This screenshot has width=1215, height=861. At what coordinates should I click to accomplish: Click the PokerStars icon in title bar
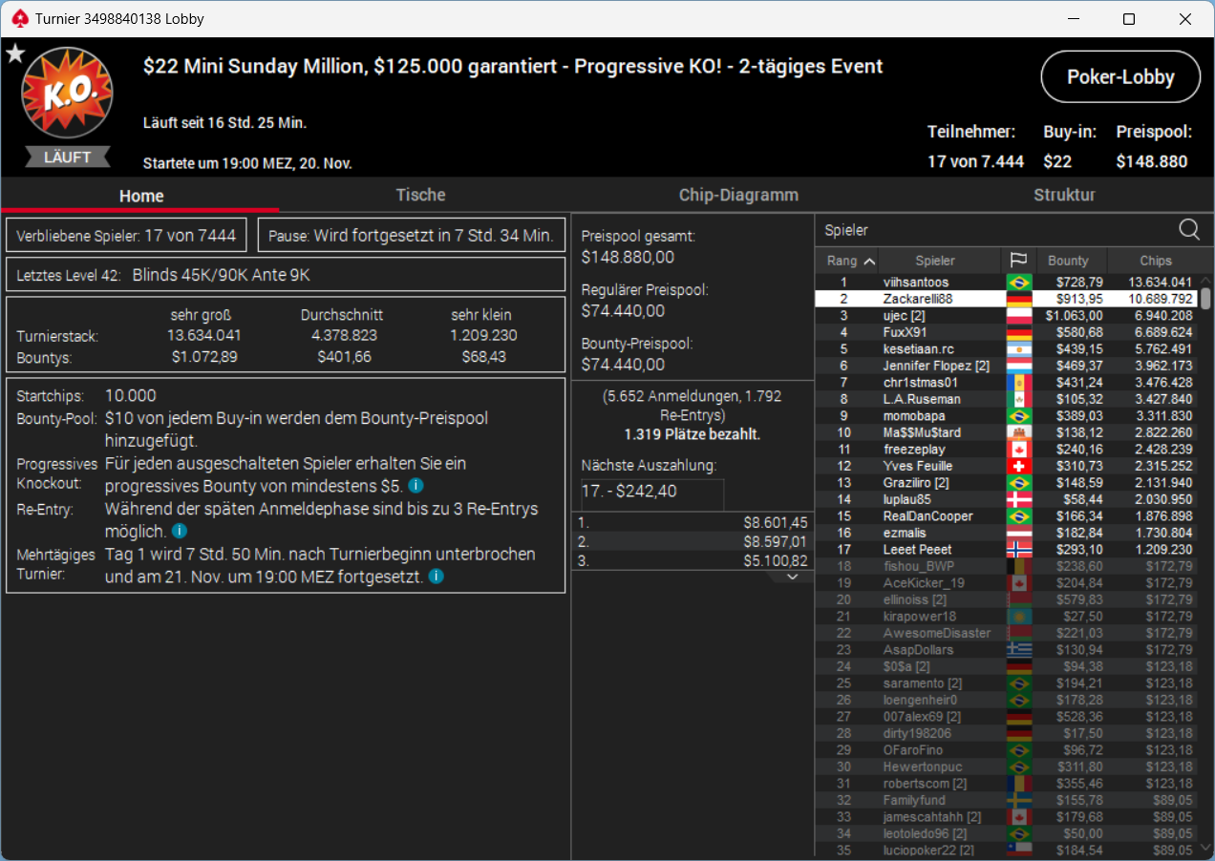pos(20,18)
